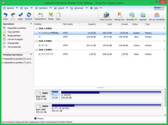168x125 pixels.
Task: Collapse the Disk 1 (MBR) group
Action: point(165,28)
